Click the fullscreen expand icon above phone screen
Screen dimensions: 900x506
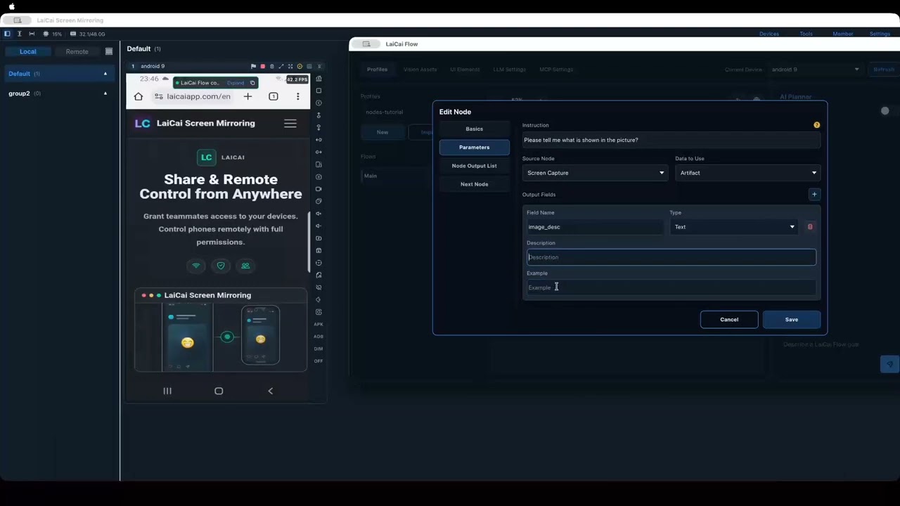(281, 66)
